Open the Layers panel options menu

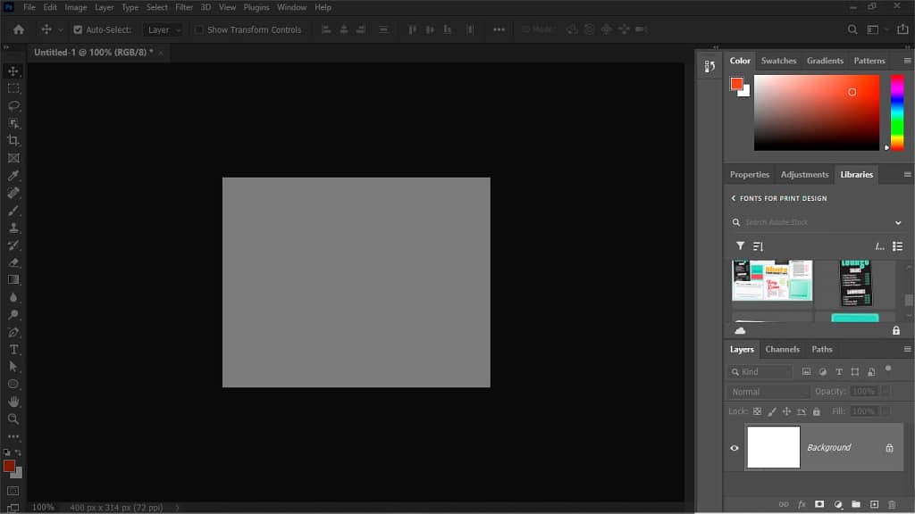click(x=907, y=349)
